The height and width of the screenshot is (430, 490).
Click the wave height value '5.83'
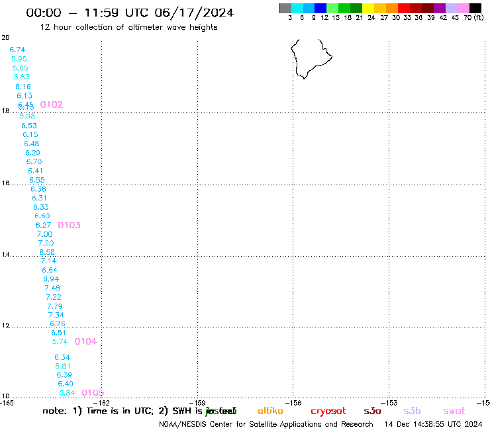pos(22,77)
